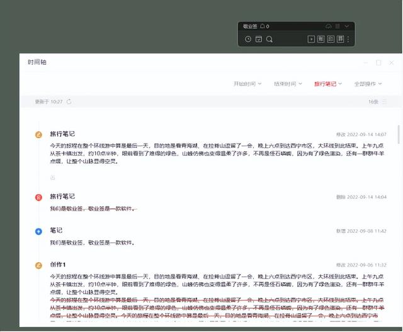The width and height of the screenshot is (403, 332).
Task: Click the cloud sync icon in 敬业签 widget
Action: 329,26
